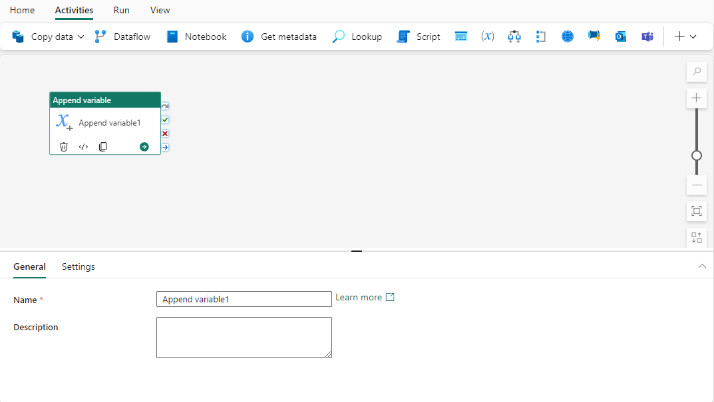Delete Append variable1 using the trash icon
714x402 pixels.
pyautogui.click(x=63, y=146)
